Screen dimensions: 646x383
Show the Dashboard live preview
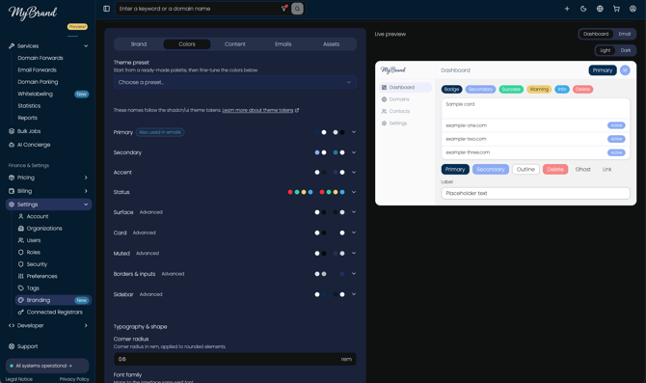tap(596, 34)
